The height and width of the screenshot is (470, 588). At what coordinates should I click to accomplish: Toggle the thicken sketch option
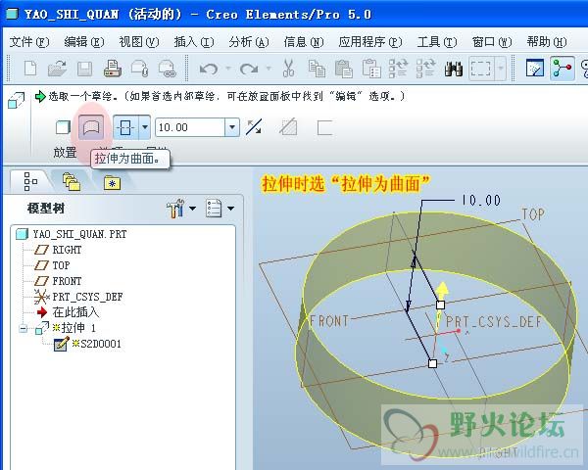click(x=324, y=127)
